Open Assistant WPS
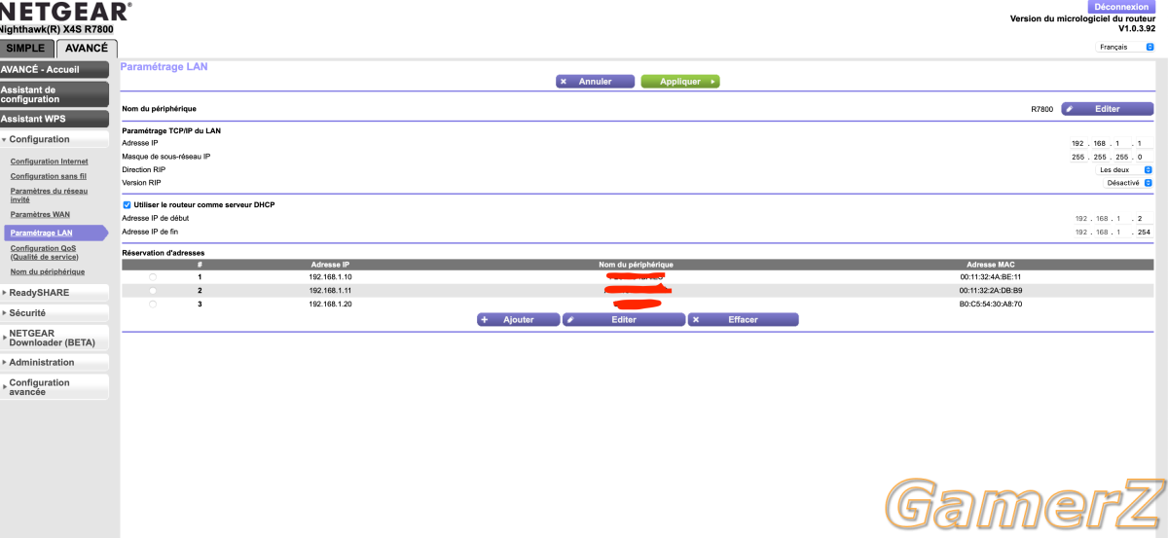The height and width of the screenshot is (538, 1168). pos(54,119)
